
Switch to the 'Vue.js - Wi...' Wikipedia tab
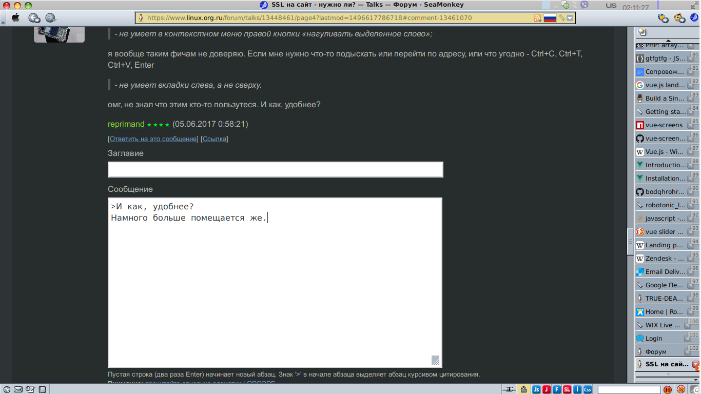click(x=667, y=152)
